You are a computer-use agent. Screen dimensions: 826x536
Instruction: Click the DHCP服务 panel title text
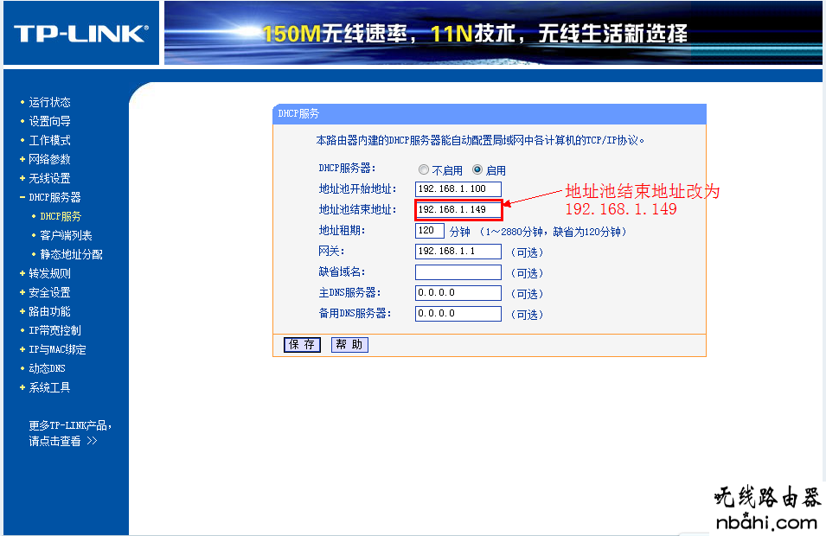click(298, 114)
